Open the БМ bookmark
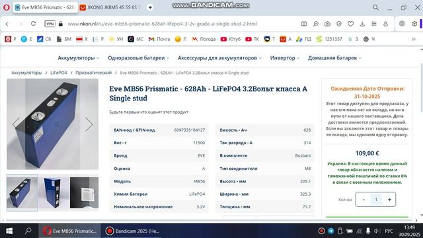The height and width of the screenshot is (238, 423). [x=64, y=39]
